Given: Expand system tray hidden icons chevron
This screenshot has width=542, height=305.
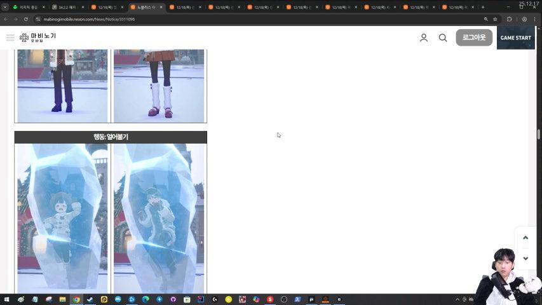Looking at the screenshot, I should (457, 299).
